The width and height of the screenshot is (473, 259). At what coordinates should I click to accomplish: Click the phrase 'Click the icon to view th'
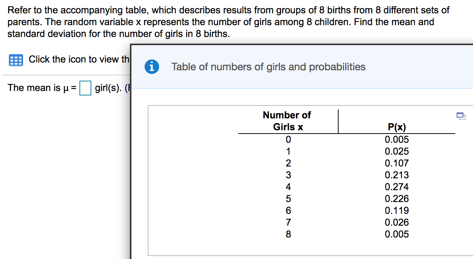coord(78,60)
